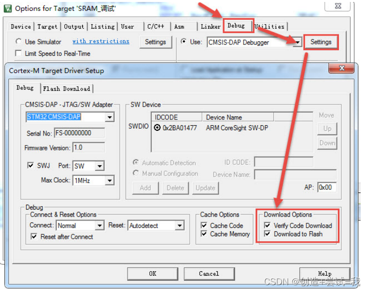Toggle the SWJ checkbox

coord(31,166)
